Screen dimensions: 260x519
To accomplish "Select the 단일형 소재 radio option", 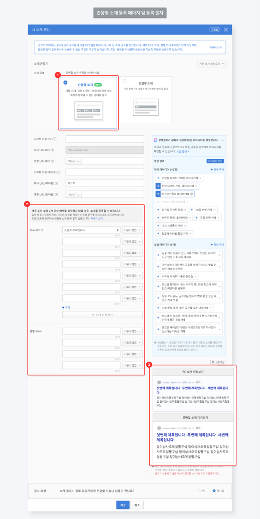I will (125, 81).
